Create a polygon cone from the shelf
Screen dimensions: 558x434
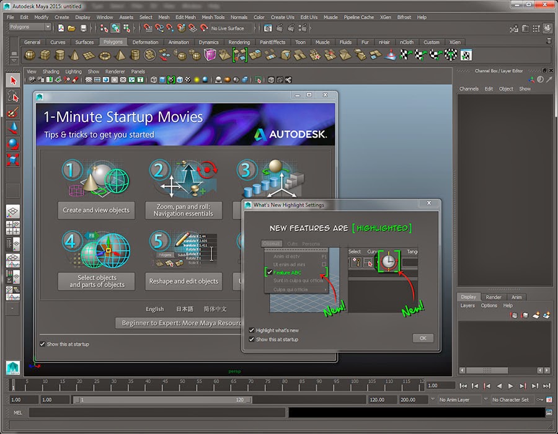74,55
